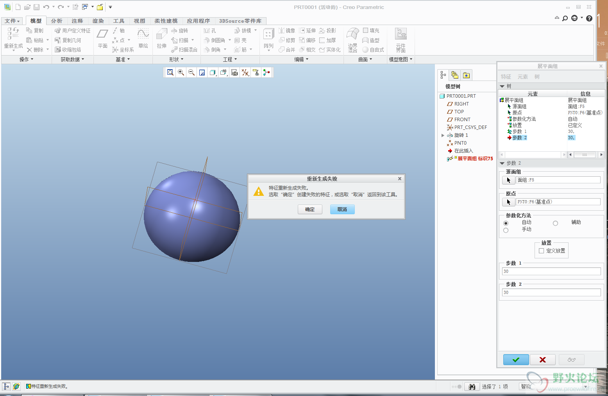Expand the 形状 group dropdown
Viewport: 608px width, 396px height.
(176, 59)
